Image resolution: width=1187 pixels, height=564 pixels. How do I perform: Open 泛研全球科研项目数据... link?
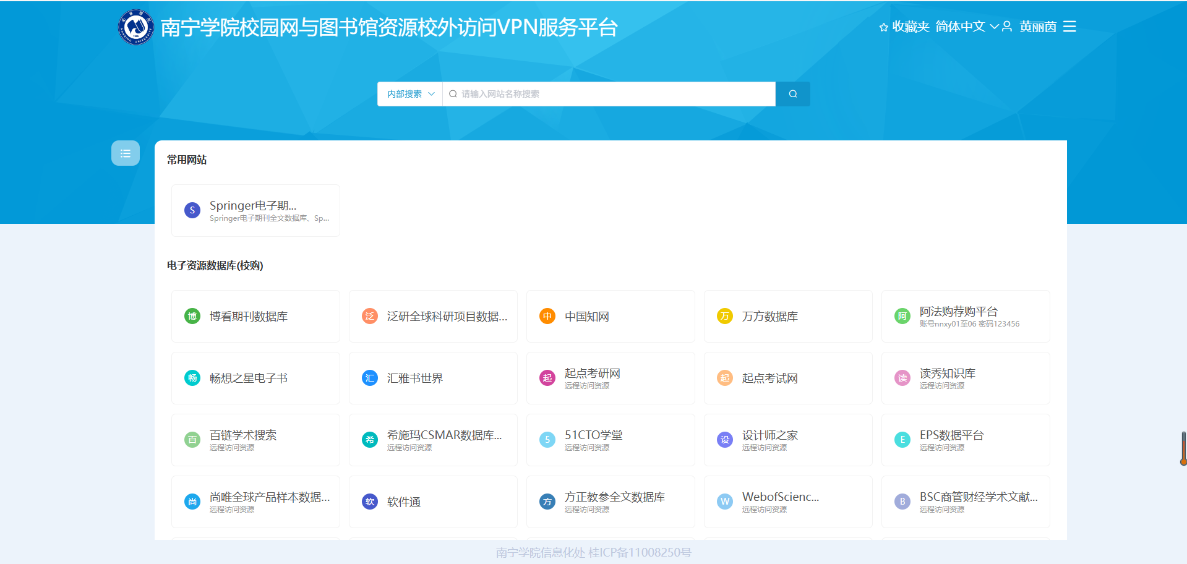click(447, 316)
